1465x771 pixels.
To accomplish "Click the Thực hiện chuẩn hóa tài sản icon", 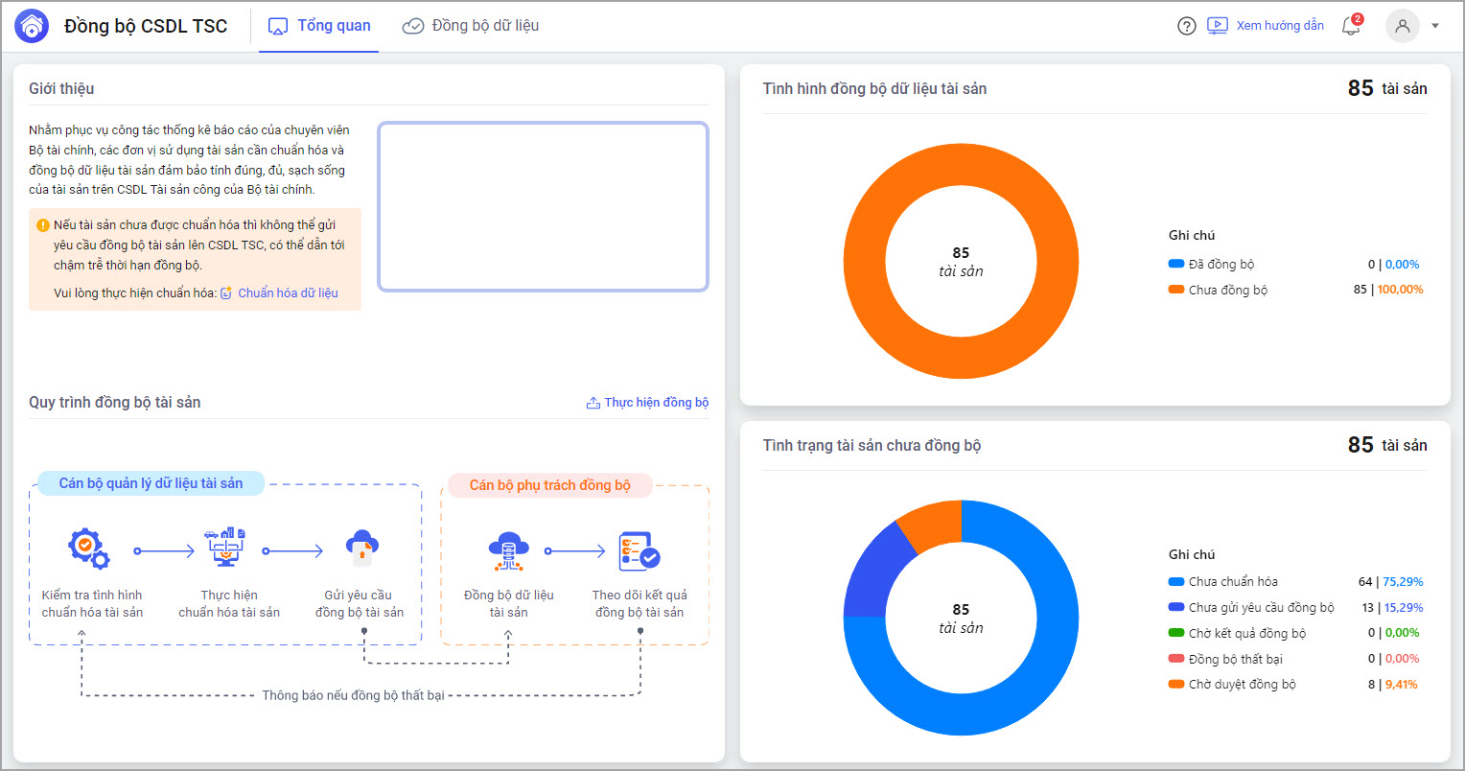I will coord(225,547).
